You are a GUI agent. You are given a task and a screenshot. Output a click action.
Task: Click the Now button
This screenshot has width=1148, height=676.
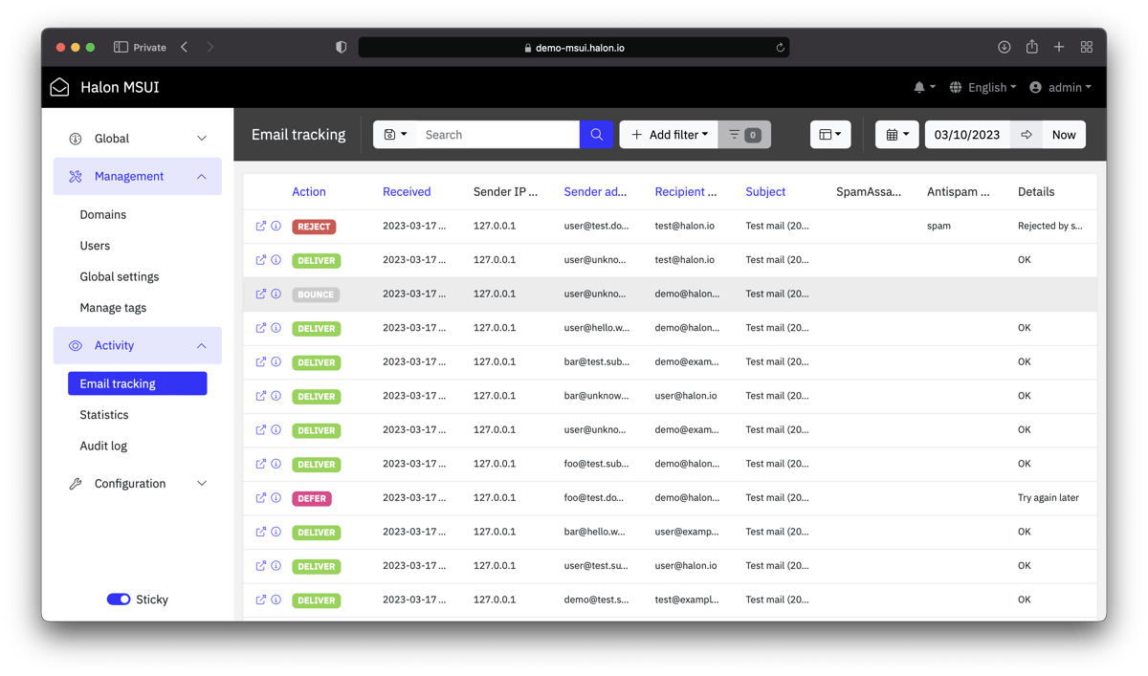click(1064, 135)
